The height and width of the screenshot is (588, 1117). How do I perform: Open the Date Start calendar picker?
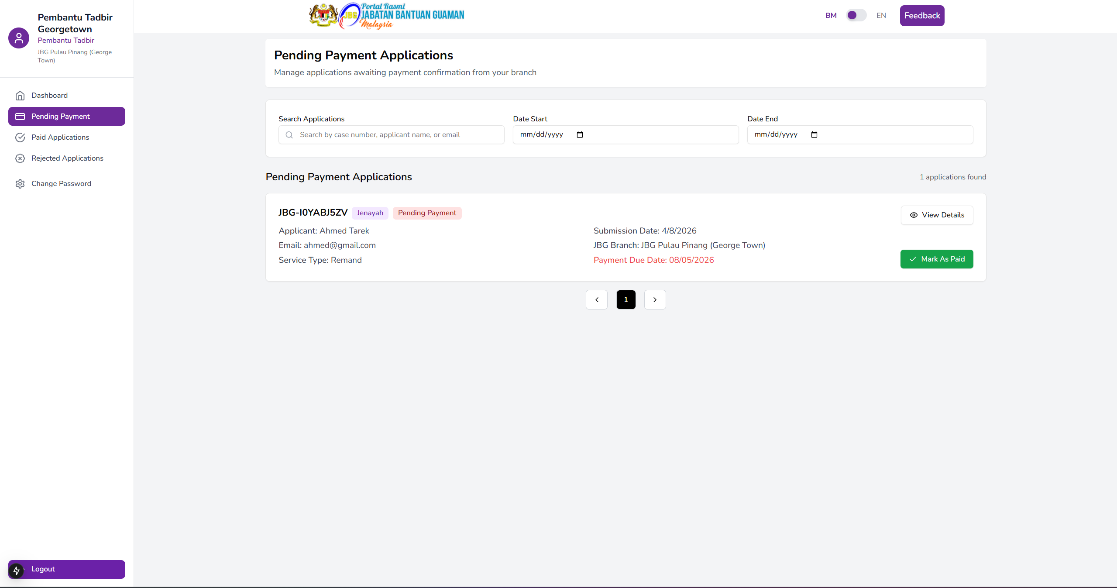click(580, 135)
